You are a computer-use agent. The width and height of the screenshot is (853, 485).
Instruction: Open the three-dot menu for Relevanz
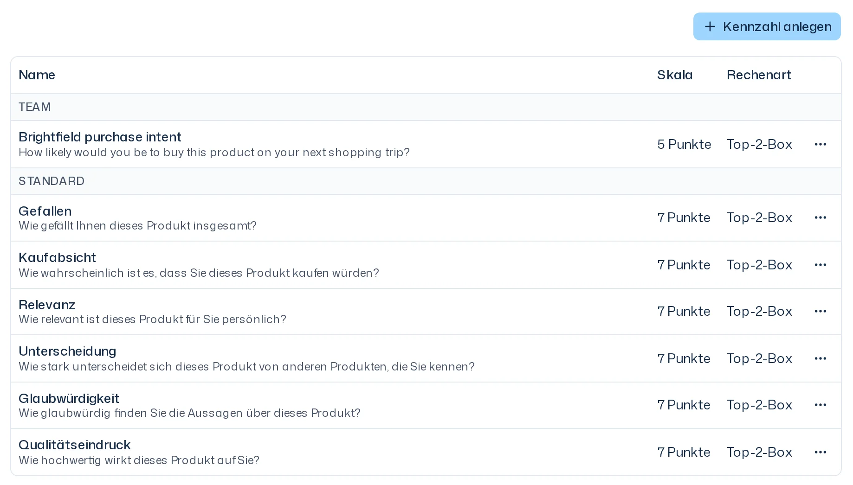point(821,311)
